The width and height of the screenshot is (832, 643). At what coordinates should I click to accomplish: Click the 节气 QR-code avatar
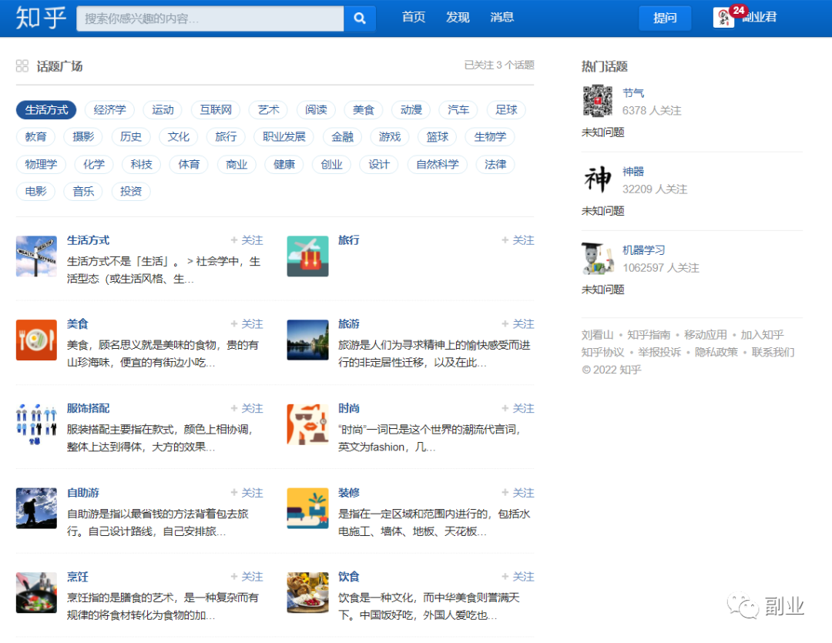596,101
